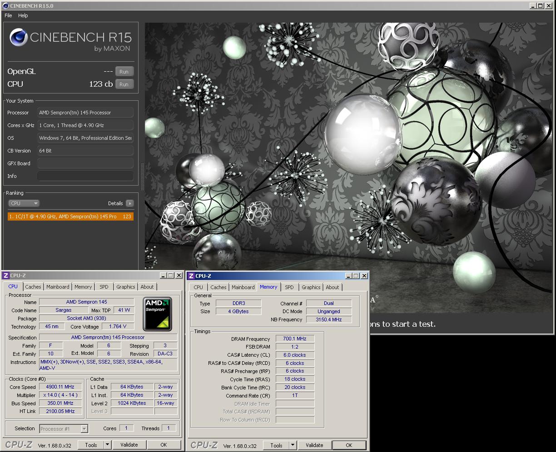Click the Core Voltage 1.764 V value

[118, 327]
